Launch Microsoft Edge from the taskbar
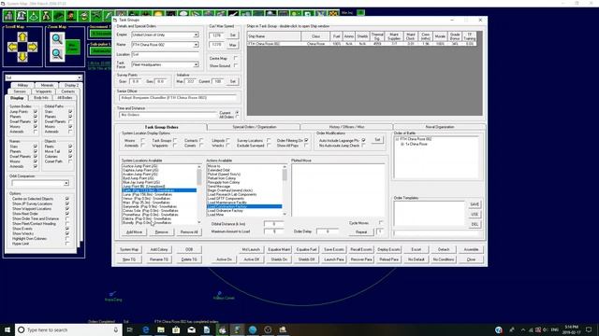Viewport: 599px width, 336px height. (x=146, y=329)
